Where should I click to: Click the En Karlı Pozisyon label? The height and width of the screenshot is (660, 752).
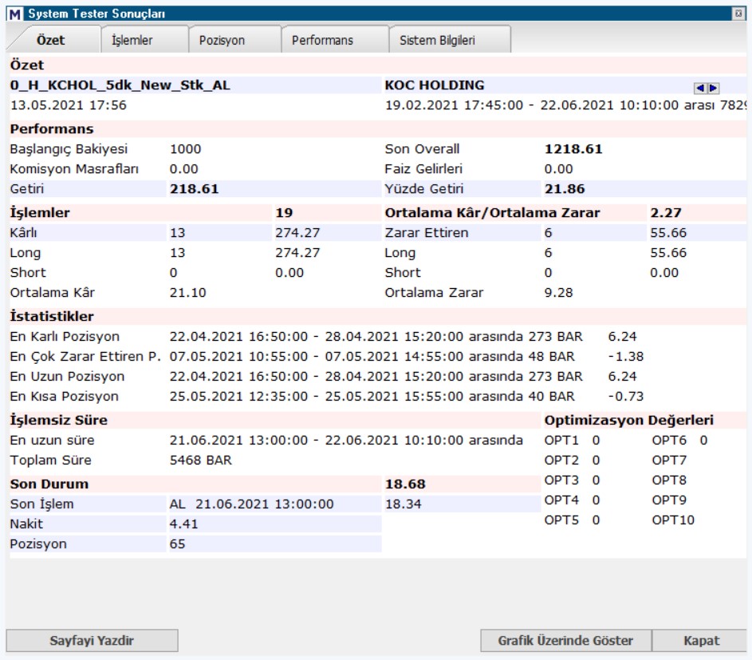[x=65, y=337]
